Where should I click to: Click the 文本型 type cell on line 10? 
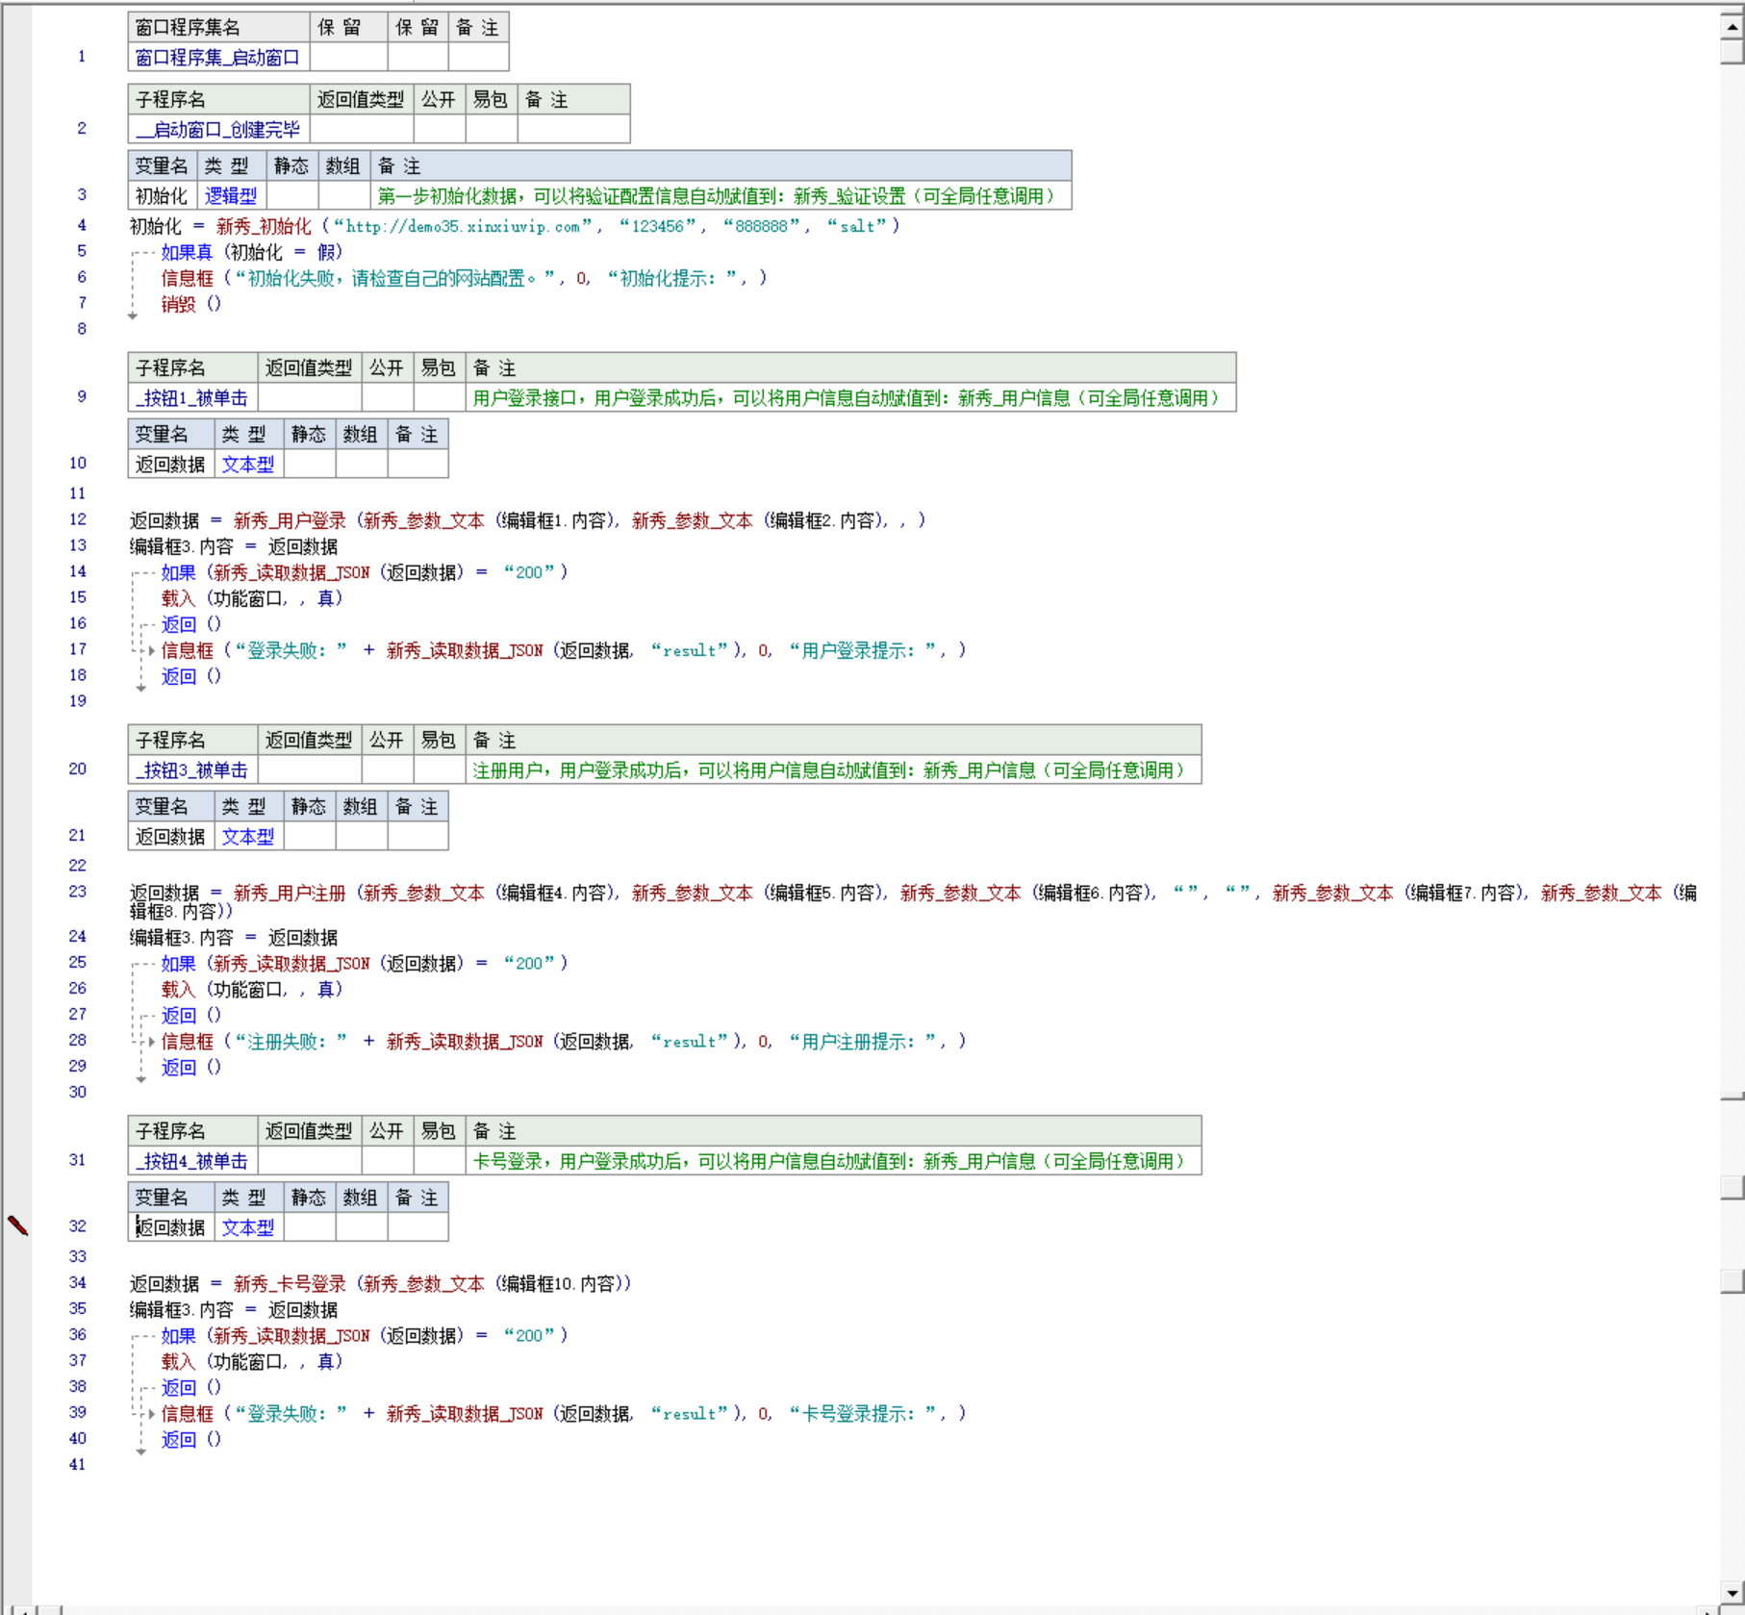pyautogui.click(x=248, y=465)
